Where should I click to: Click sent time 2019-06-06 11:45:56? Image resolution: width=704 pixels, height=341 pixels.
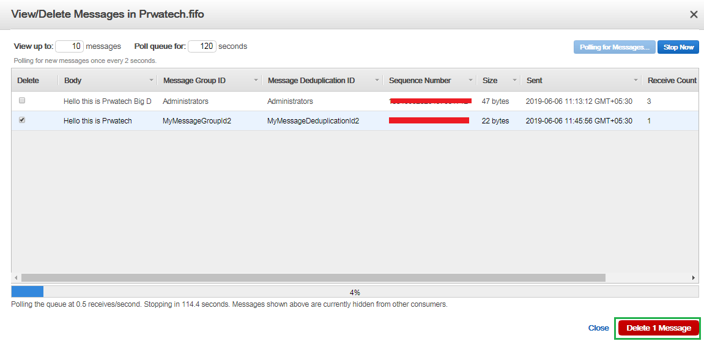tap(579, 121)
